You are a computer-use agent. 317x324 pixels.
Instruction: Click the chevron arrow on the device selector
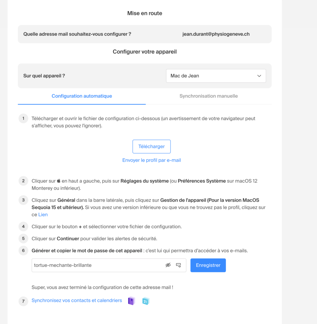(259, 76)
